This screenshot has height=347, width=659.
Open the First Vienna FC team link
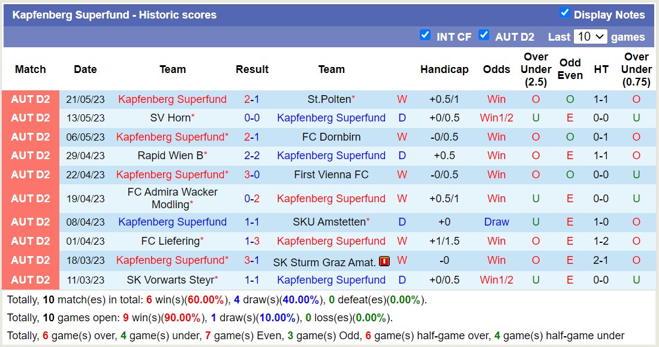click(x=332, y=175)
